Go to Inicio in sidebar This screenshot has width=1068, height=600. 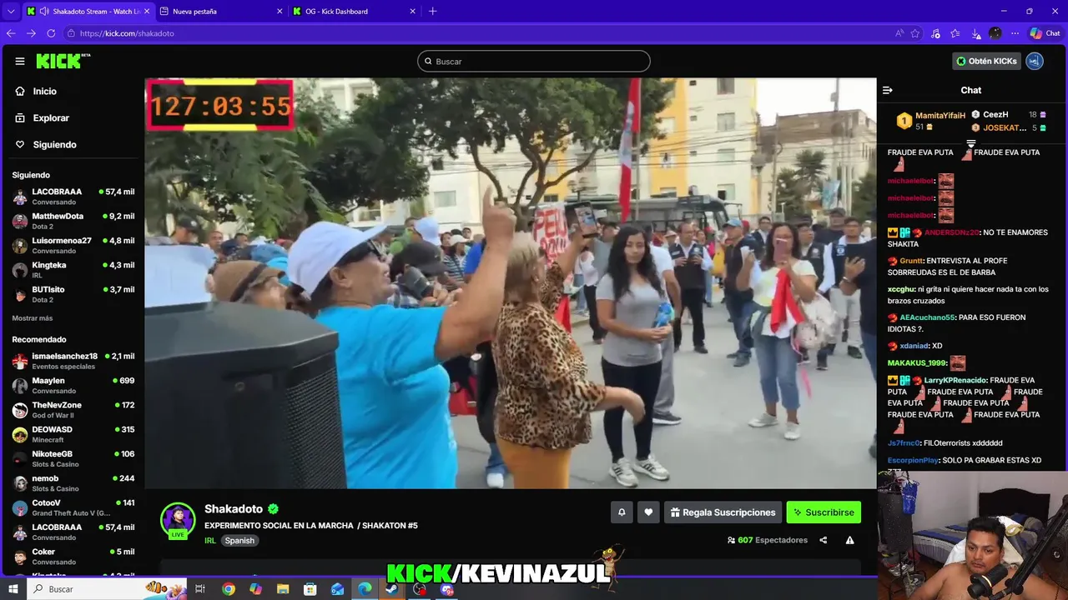coord(44,91)
